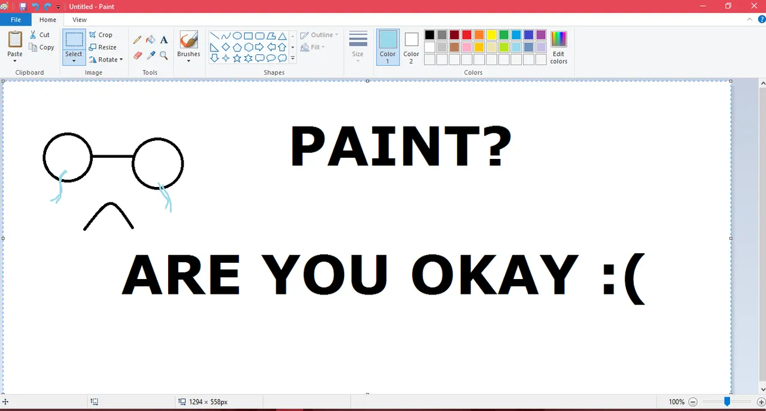Activate Color 1 foreground slot
The height and width of the screenshot is (411, 766).
tap(388, 47)
